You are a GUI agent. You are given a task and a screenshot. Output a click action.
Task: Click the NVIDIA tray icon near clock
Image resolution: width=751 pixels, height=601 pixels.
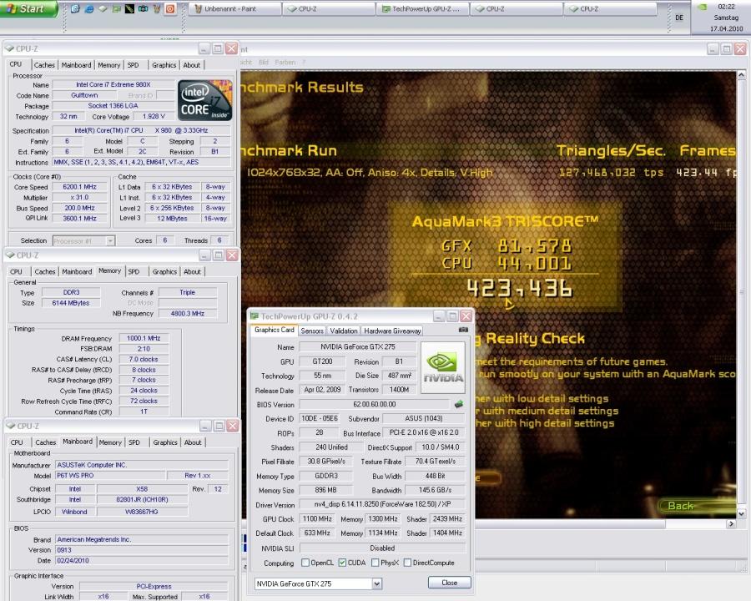click(702, 8)
